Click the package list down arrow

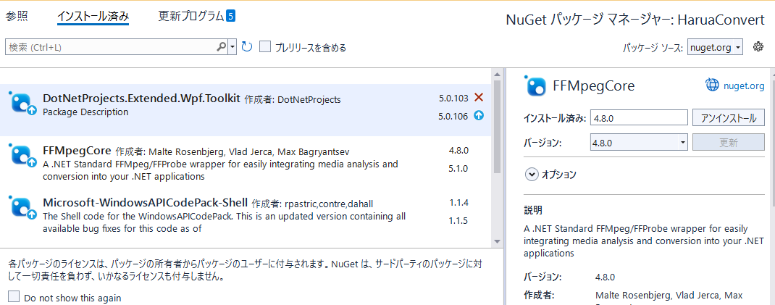(497, 242)
